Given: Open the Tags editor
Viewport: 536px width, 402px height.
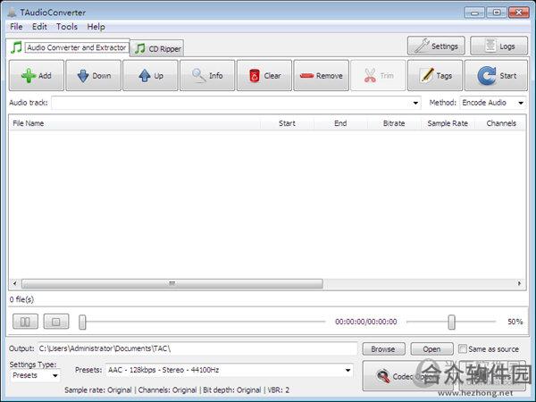Looking at the screenshot, I should point(435,76).
